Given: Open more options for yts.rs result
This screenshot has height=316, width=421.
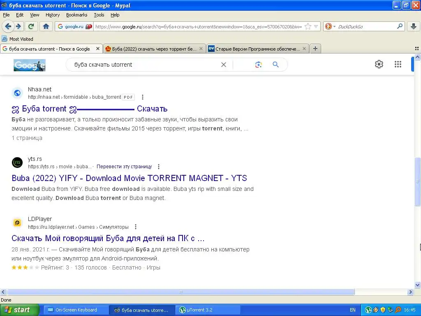Looking at the screenshot, I should tap(159, 167).
